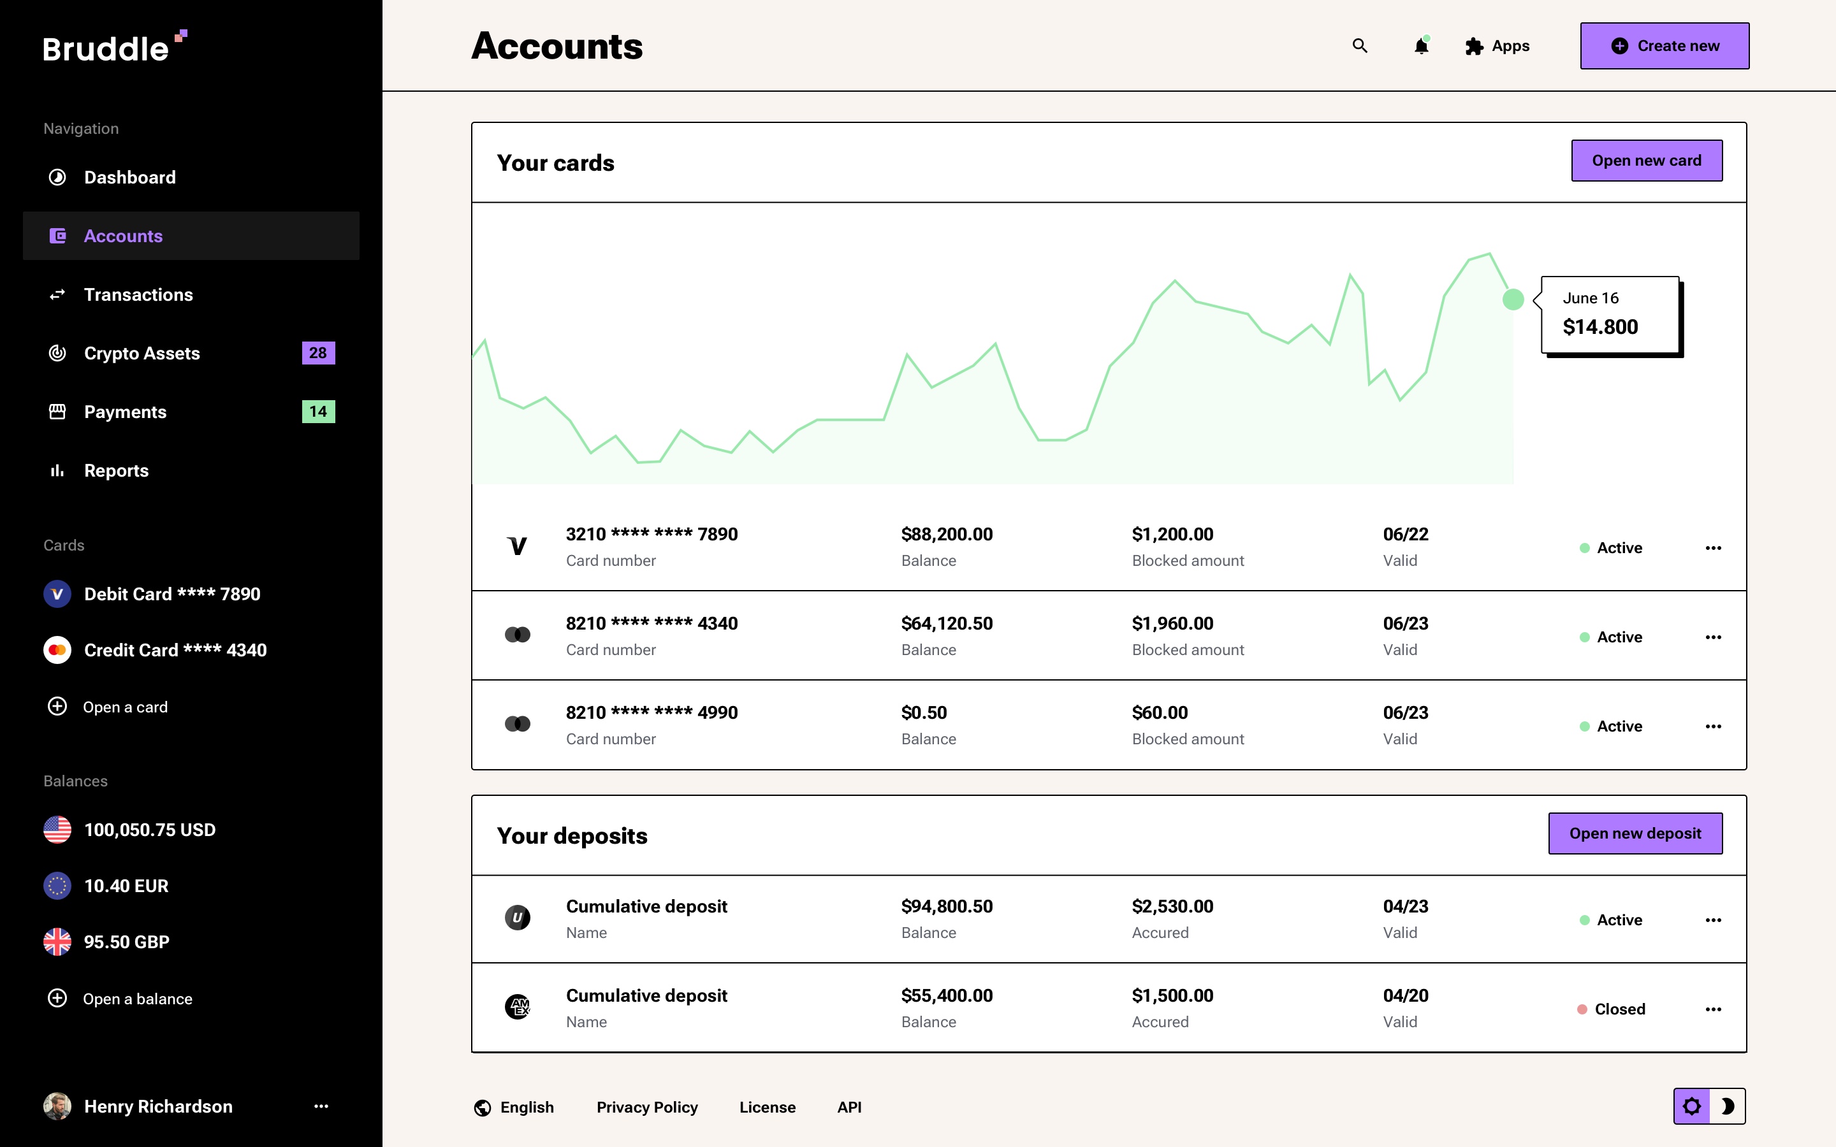Go to Transactions in the navigation
Viewport: 1836px width, 1147px height.
[x=138, y=294]
